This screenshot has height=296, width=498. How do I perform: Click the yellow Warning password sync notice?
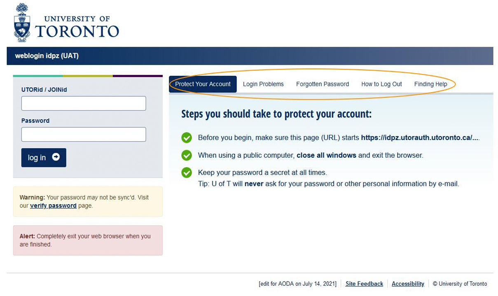coord(88,202)
